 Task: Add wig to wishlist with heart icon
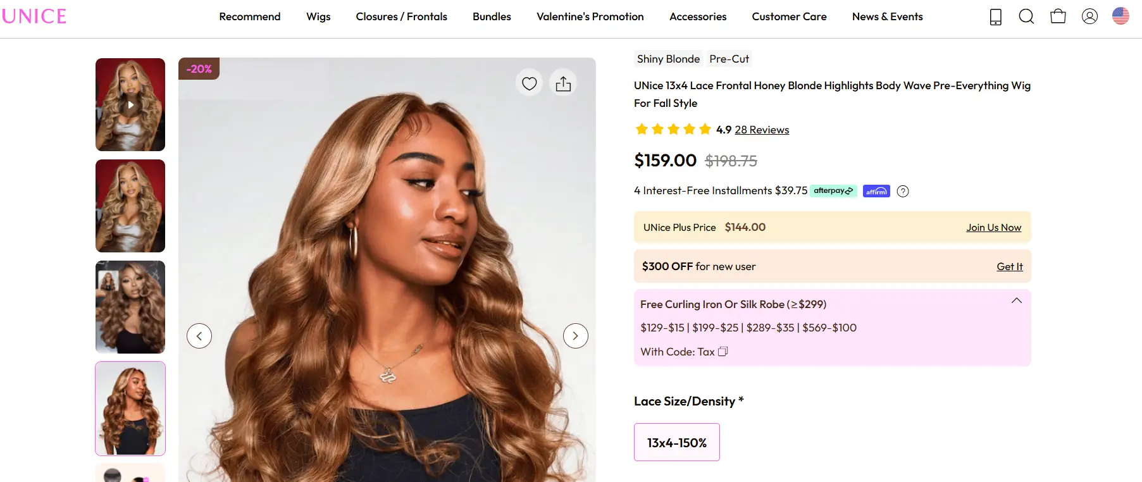[530, 83]
